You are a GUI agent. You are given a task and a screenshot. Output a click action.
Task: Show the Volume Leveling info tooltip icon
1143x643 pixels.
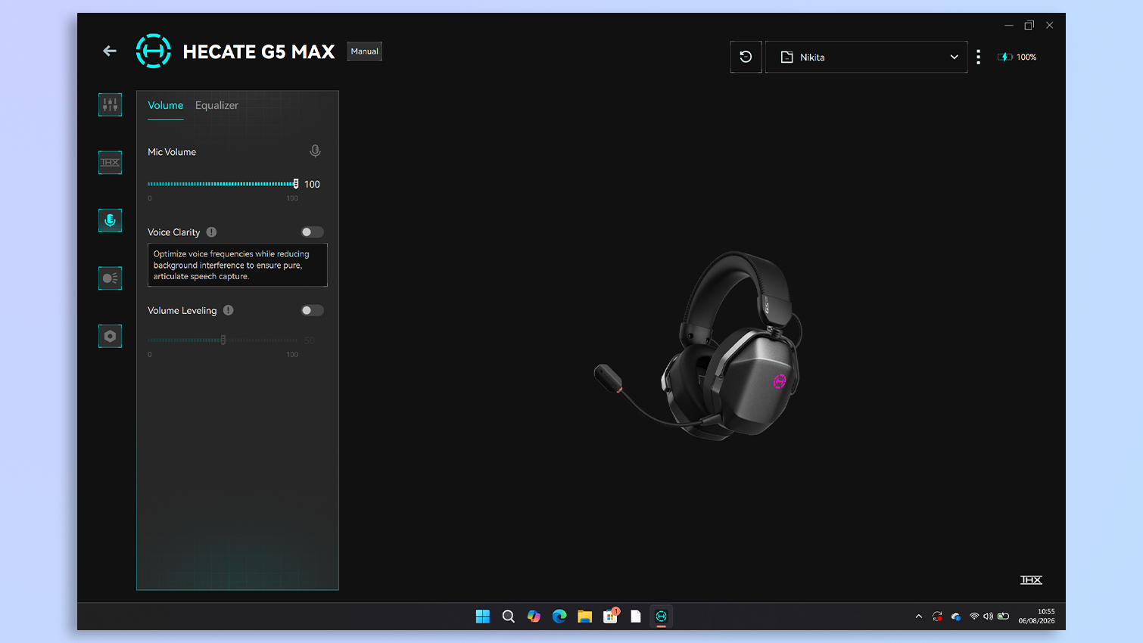coord(228,310)
